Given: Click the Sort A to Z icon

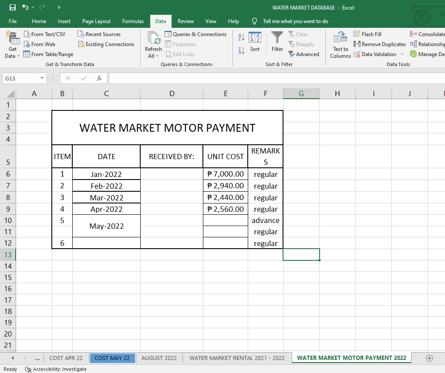Looking at the screenshot, I should coord(241,38).
